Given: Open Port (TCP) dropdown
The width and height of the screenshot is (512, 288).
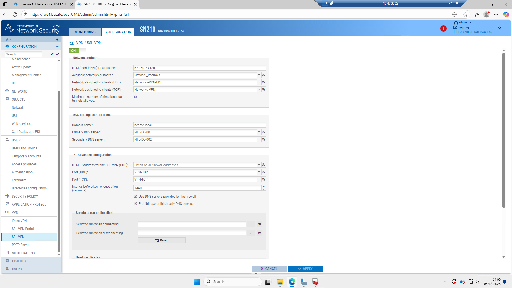Looking at the screenshot, I should (259, 179).
